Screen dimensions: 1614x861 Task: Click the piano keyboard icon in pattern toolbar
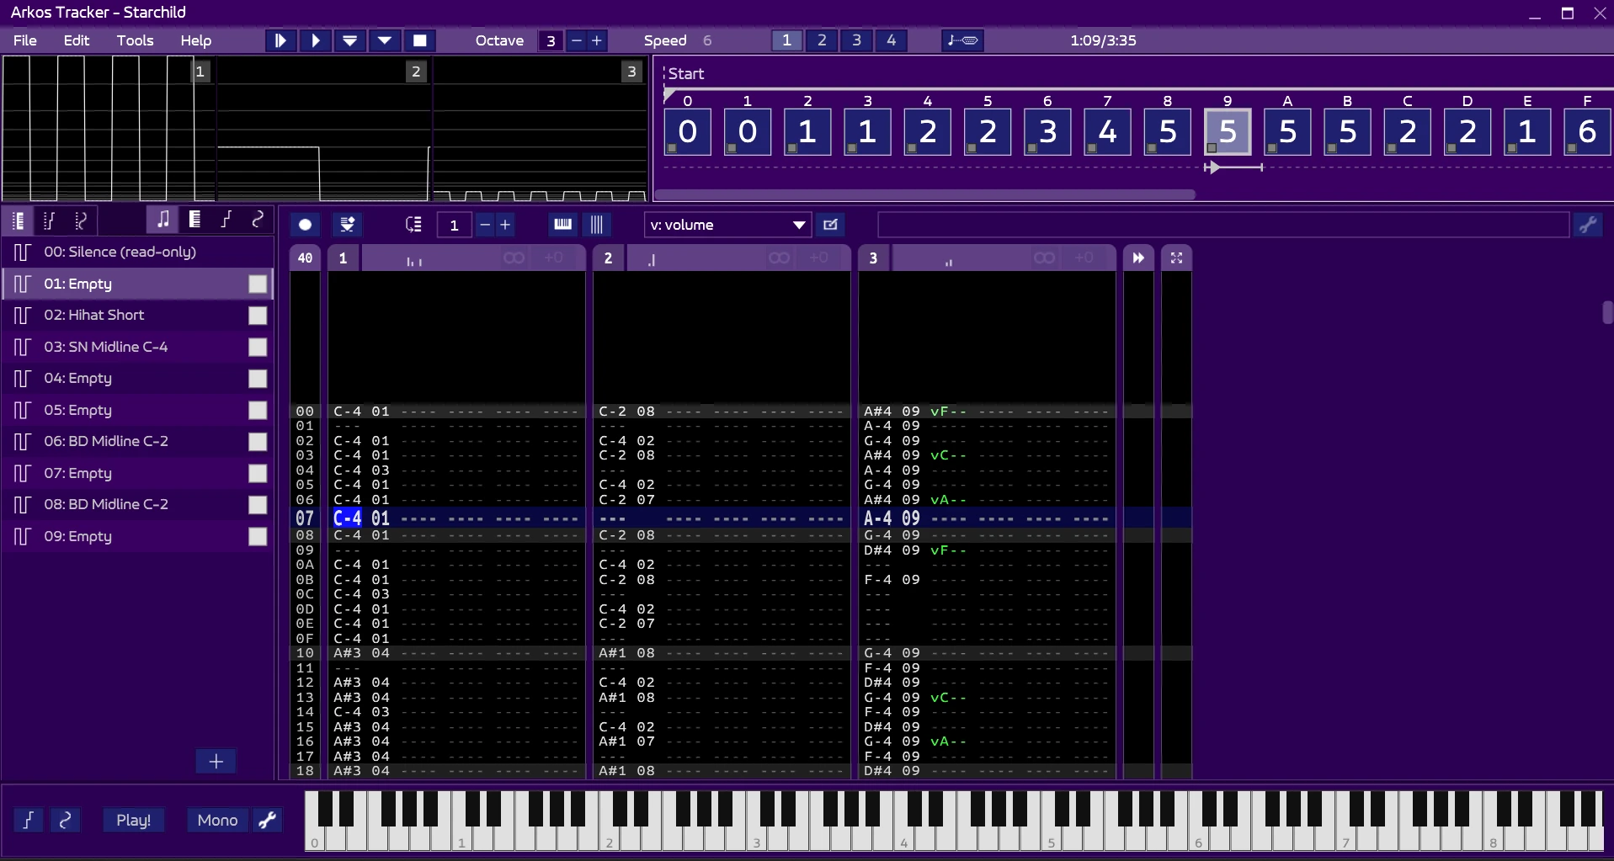tap(562, 224)
